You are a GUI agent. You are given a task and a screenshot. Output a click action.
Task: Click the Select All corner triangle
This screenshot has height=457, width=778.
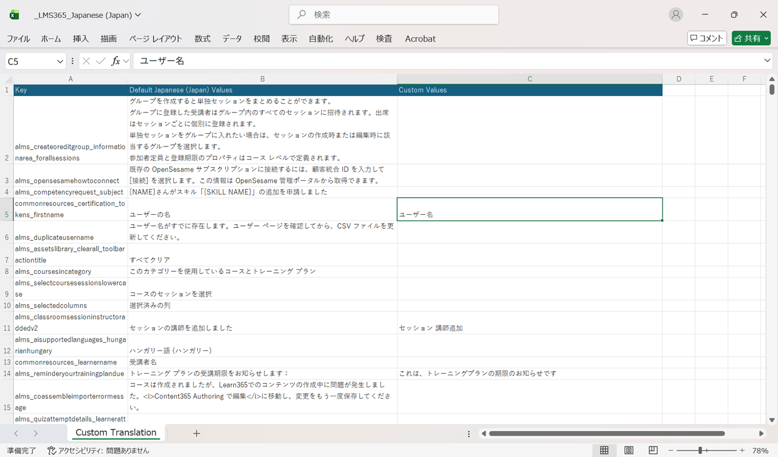point(7,79)
